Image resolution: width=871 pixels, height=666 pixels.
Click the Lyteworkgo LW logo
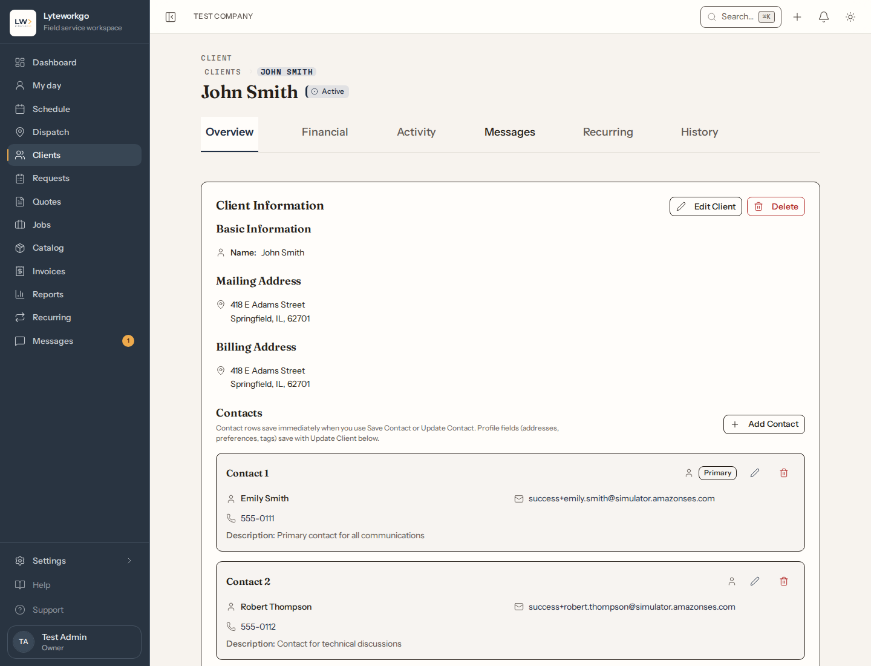23,22
